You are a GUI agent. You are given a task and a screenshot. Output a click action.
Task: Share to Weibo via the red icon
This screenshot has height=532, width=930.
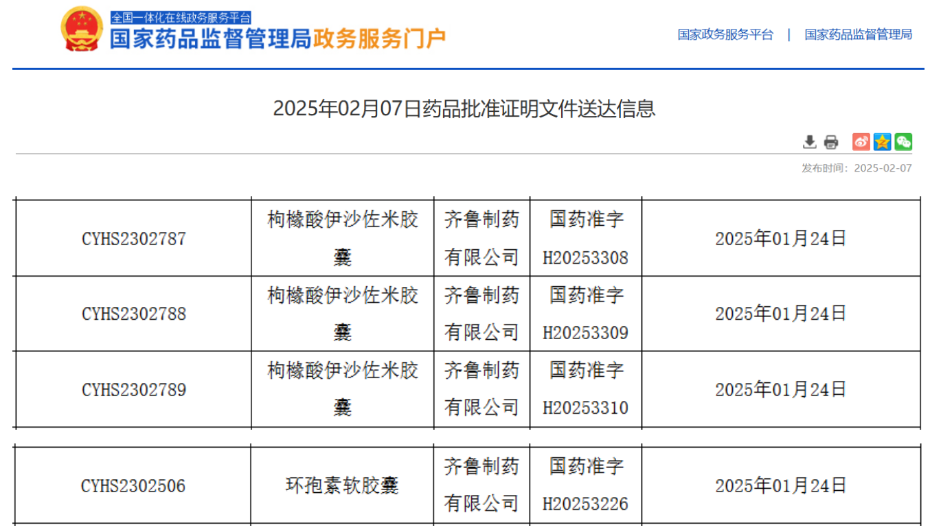click(x=861, y=142)
